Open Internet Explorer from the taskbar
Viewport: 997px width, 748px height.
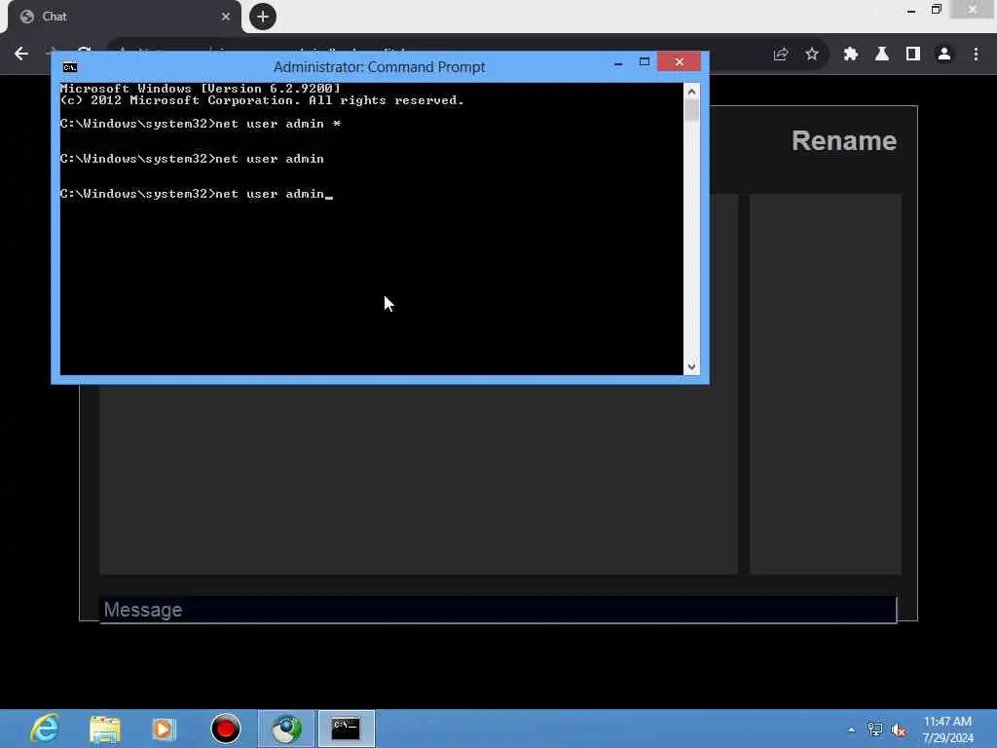tap(45, 729)
